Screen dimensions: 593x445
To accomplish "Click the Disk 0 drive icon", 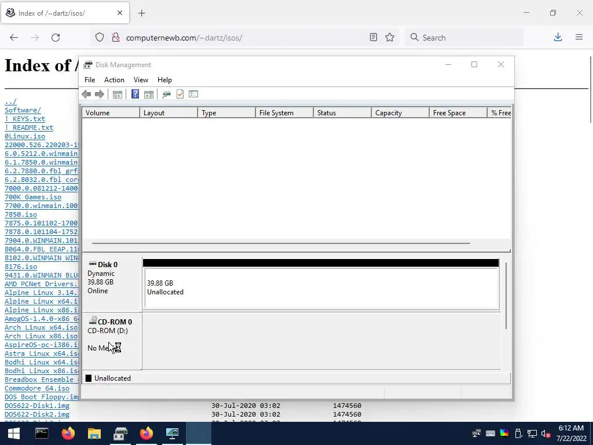I will click(x=92, y=264).
